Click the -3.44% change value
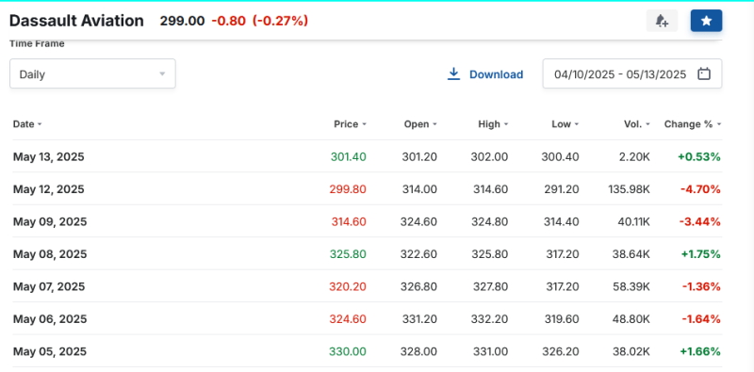This screenshot has width=754, height=372. click(x=700, y=222)
